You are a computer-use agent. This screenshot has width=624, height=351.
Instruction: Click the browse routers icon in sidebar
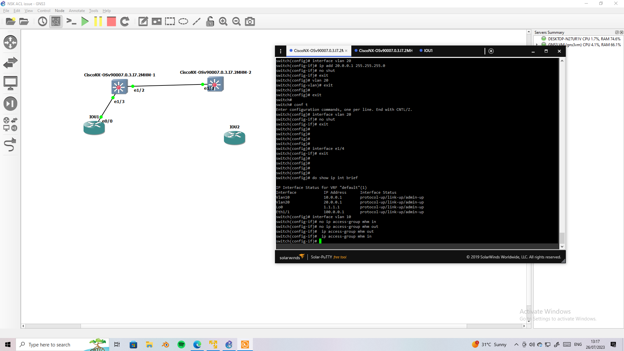[x=11, y=42]
